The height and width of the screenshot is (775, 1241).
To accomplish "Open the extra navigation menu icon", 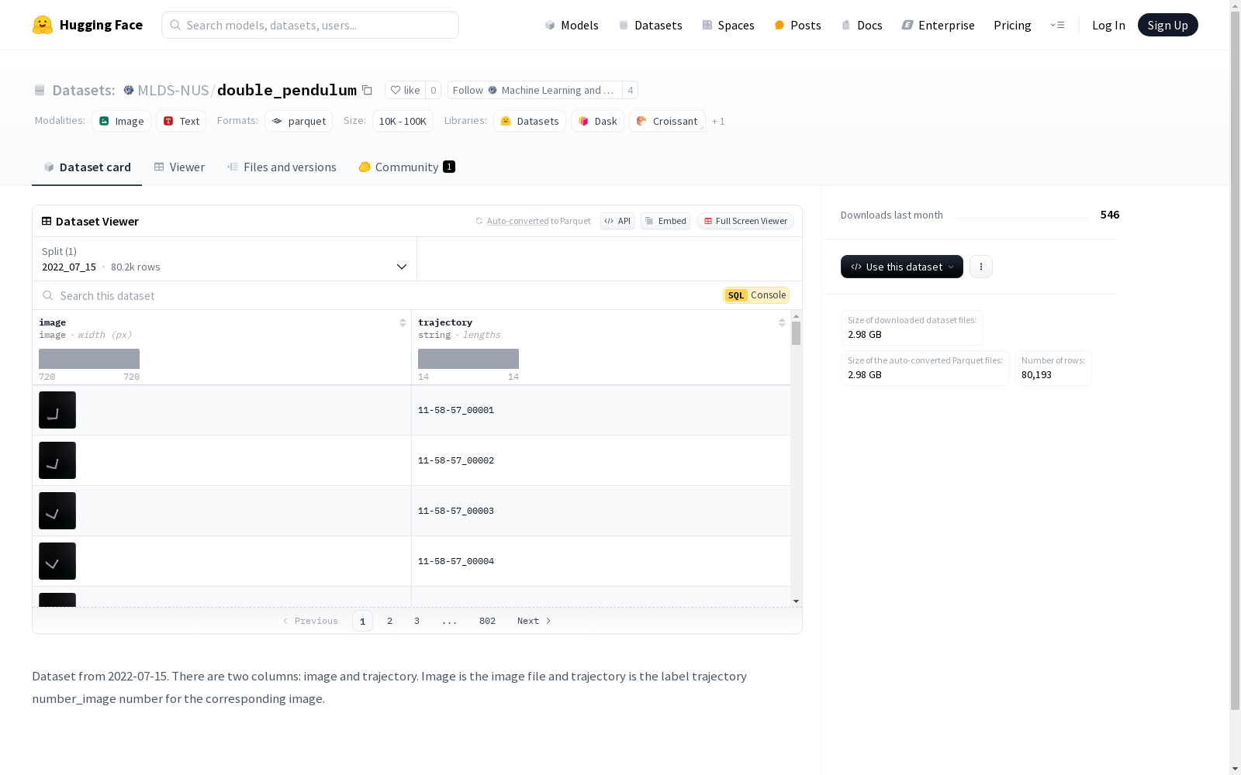I will pos(1057,25).
